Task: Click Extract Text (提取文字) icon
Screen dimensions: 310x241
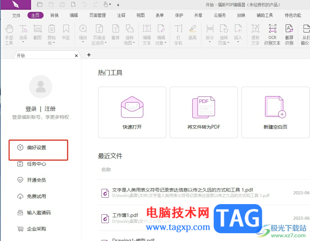Action: click(256, 29)
